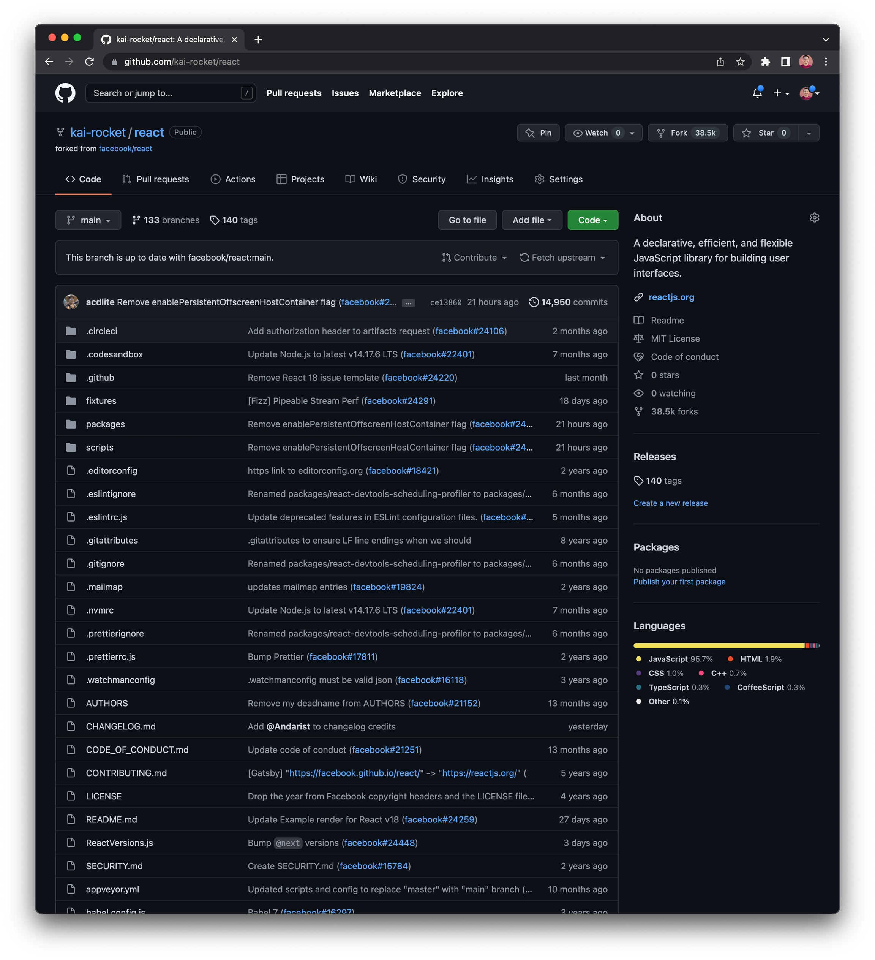The width and height of the screenshot is (875, 960).
Task: Open Marketplace in top navigation
Action: click(395, 93)
